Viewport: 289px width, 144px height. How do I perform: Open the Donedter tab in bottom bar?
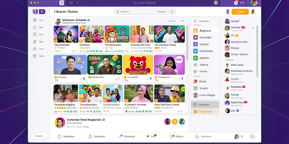[x=97, y=136]
